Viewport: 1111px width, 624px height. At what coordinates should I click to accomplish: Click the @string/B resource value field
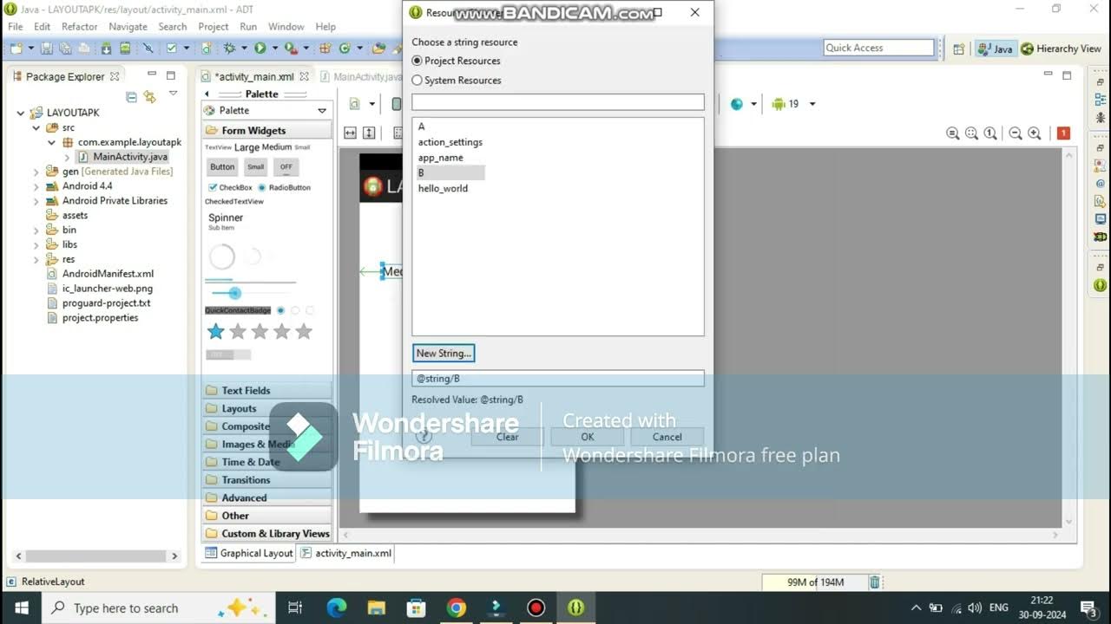557,379
